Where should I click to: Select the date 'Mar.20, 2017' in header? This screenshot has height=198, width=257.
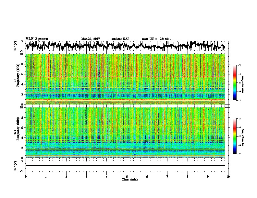point(91,39)
